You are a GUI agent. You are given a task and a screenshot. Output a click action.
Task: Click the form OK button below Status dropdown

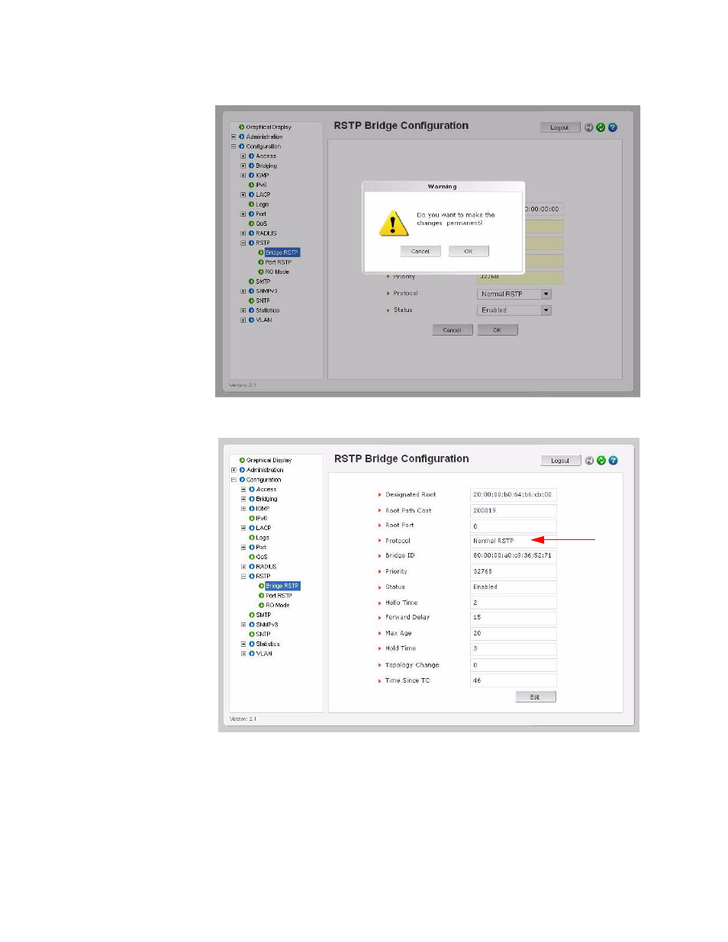[x=498, y=330]
